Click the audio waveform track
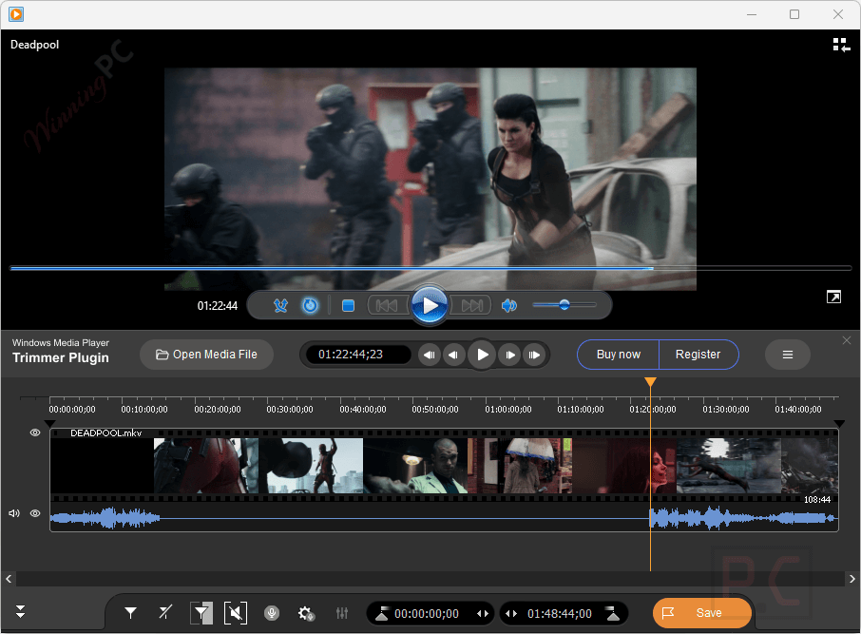Viewport: 861px width, 634px height. (444, 517)
